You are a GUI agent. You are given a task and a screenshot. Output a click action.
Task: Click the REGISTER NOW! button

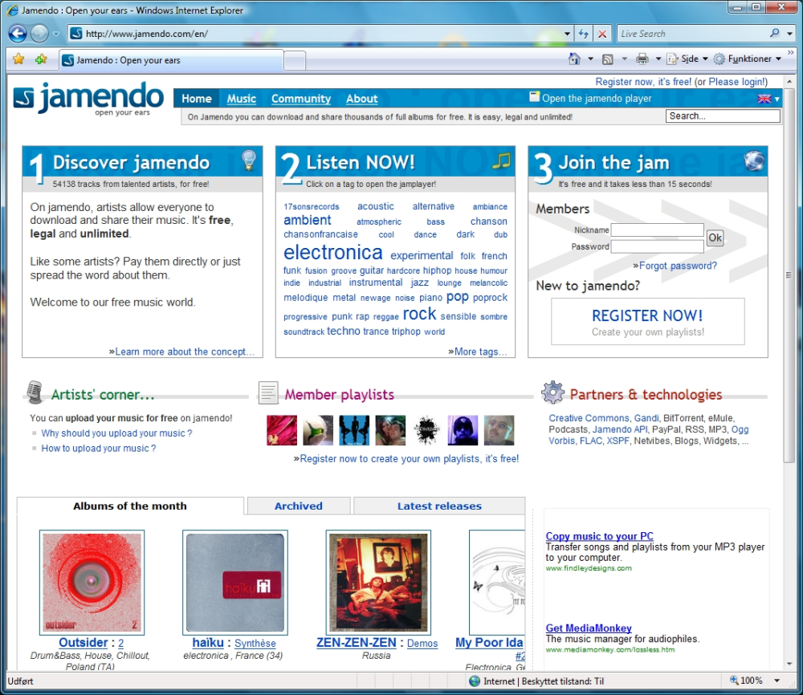click(647, 321)
